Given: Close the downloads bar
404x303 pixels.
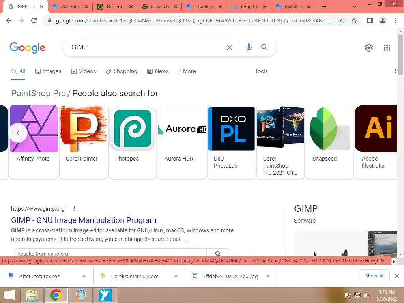Looking at the screenshot, I should point(397,276).
